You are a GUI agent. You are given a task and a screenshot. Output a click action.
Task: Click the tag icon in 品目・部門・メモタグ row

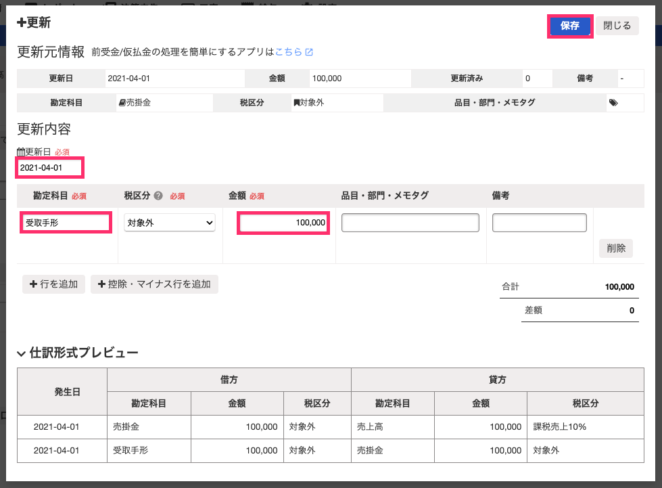[613, 103]
